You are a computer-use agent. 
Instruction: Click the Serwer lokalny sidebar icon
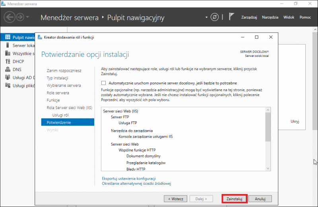[x=8, y=46]
